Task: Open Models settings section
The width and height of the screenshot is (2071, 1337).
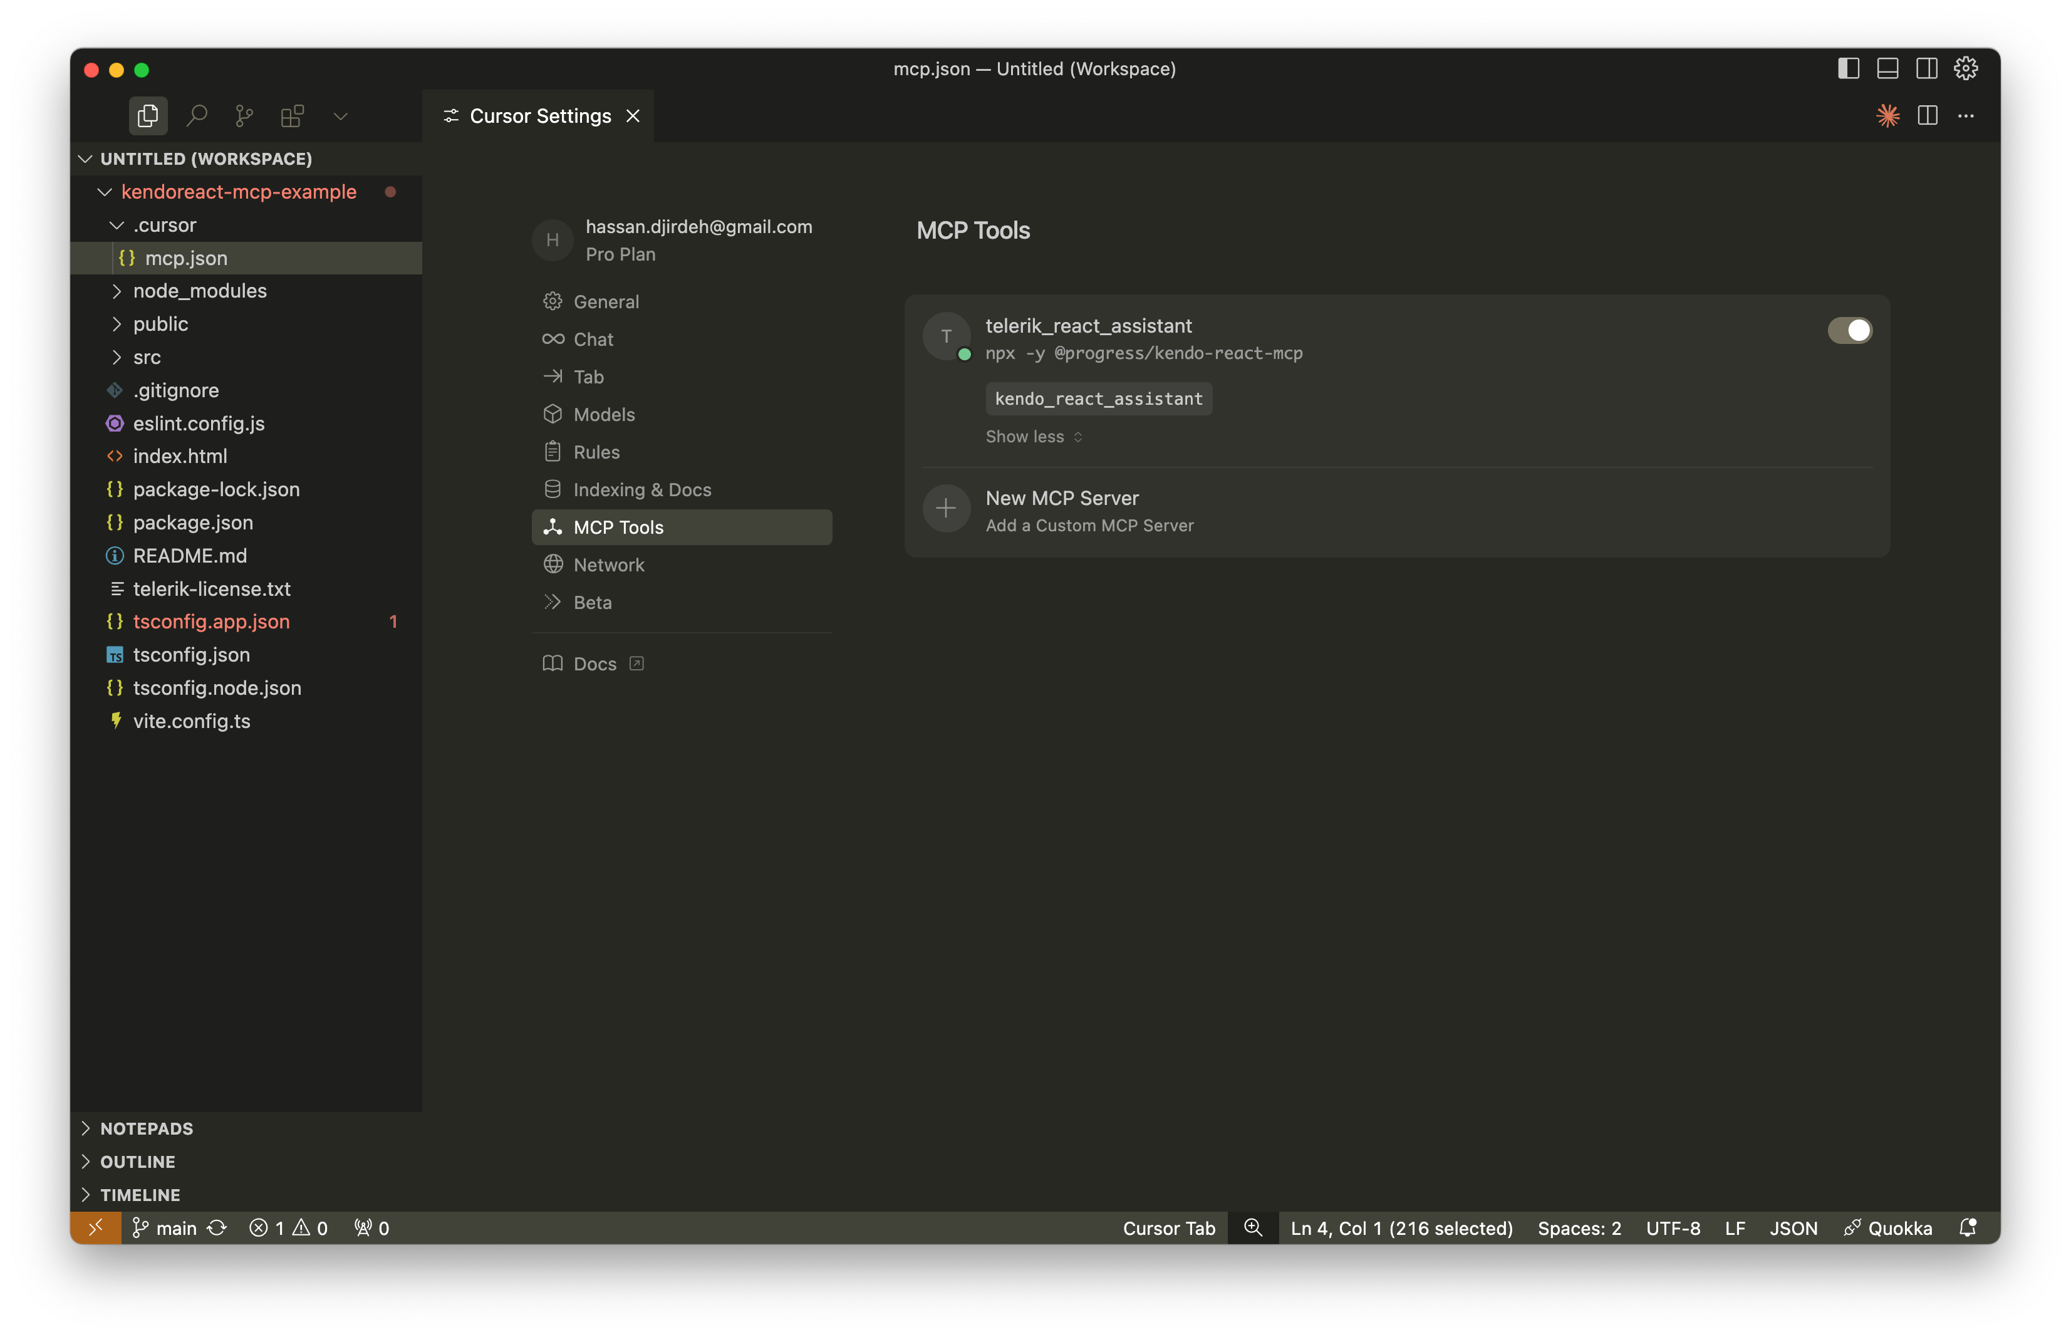Action: [682, 414]
